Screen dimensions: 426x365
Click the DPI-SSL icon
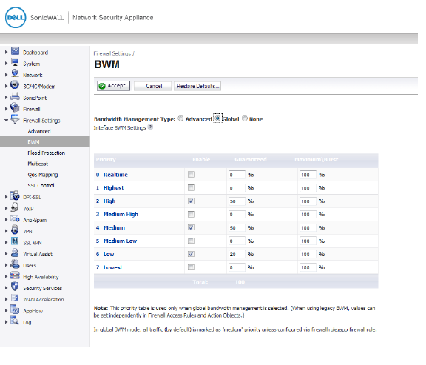(15, 195)
